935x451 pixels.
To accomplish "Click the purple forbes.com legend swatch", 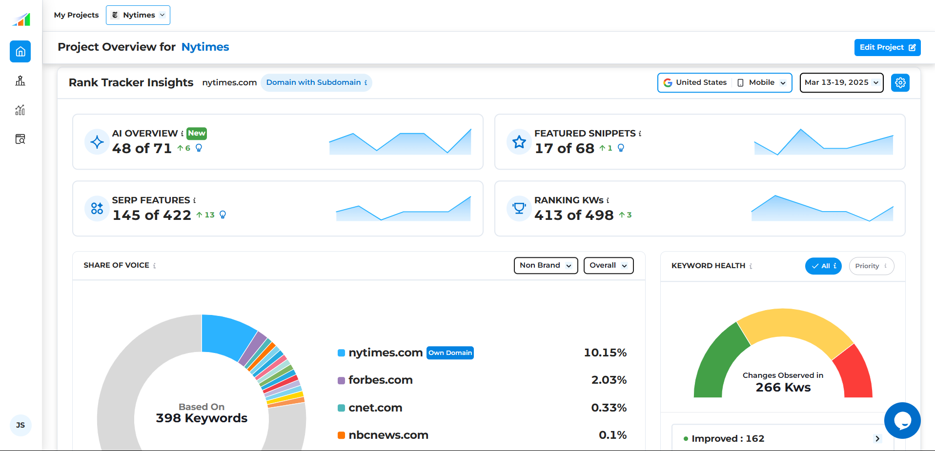I will 341,380.
